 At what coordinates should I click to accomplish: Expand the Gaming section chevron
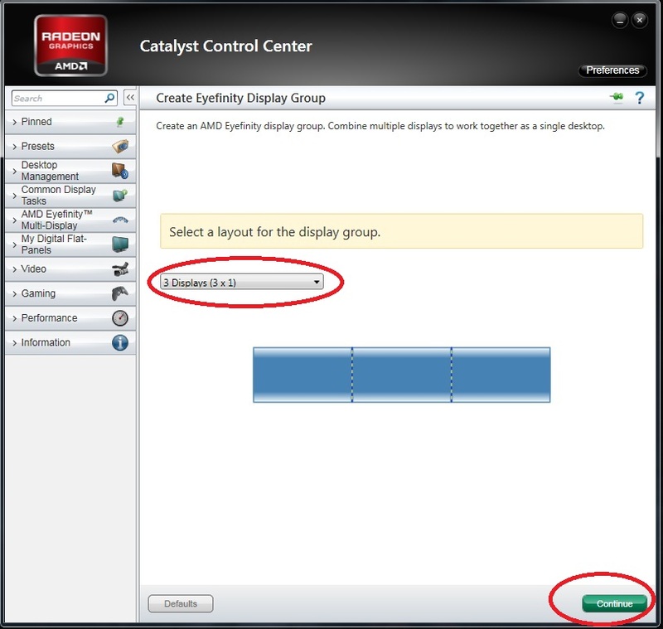pos(15,294)
